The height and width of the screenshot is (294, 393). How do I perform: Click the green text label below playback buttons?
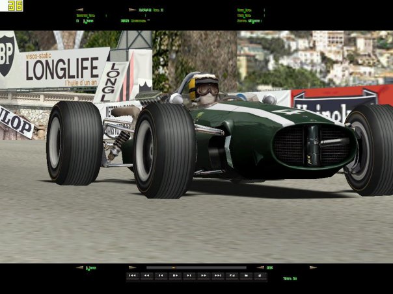coord(290,278)
